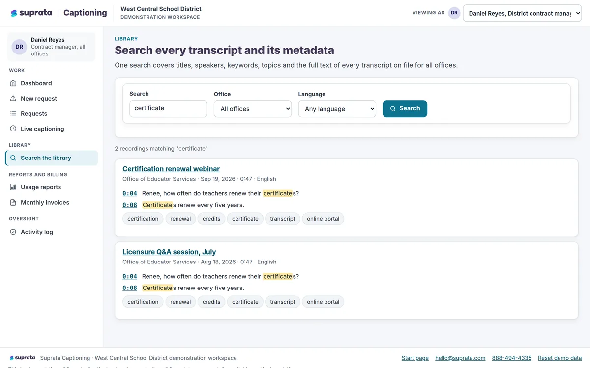This screenshot has height=368, width=590.
Task: Click the Search the library magnifier icon
Action: (x=13, y=158)
